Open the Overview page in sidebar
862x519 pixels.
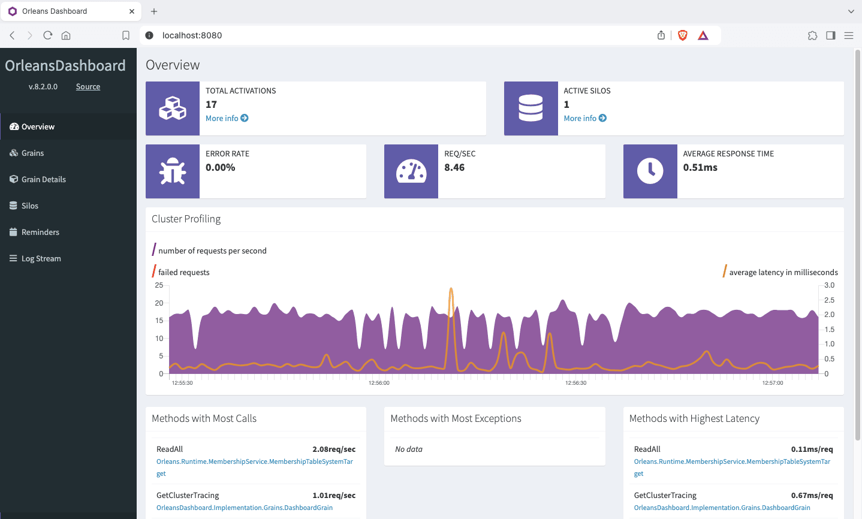68,126
